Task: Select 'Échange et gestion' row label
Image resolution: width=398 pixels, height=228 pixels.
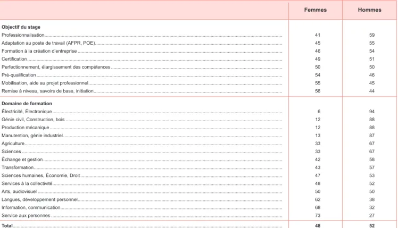Action: point(22,159)
